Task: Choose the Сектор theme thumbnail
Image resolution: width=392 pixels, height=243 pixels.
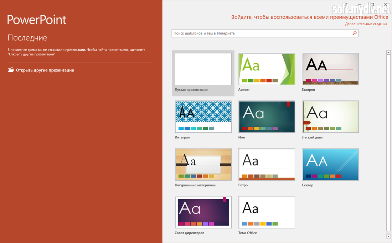Action: click(330, 165)
